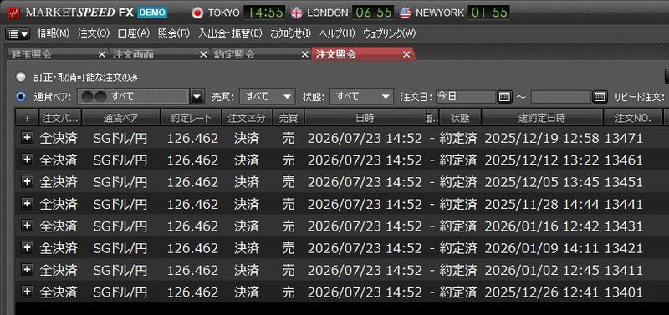This screenshot has width=669, height=315.
Task: Sort by 注文区分 column header
Action: point(247,118)
